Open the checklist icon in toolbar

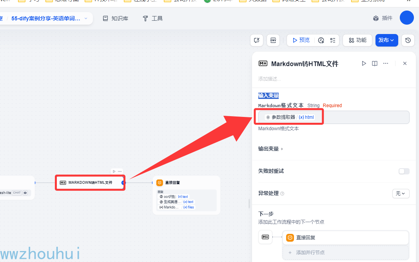point(333,40)
